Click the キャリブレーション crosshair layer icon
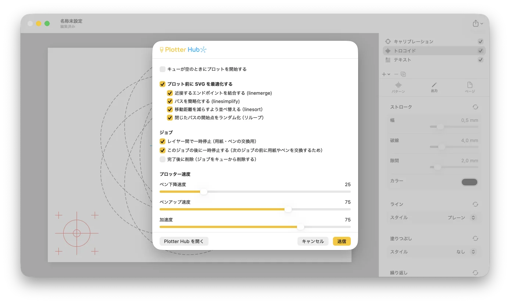510x304 pixels. [x=388, y=41]
